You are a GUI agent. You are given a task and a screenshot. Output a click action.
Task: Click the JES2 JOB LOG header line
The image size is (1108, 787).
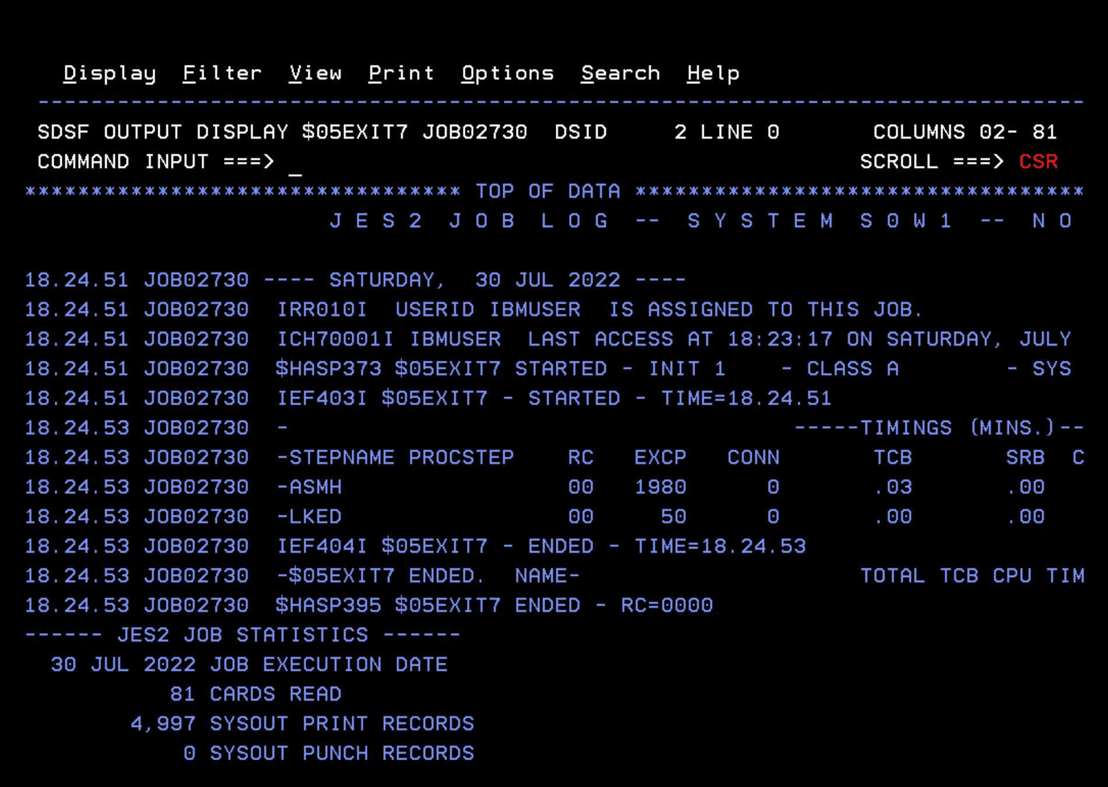pos(700,221)
